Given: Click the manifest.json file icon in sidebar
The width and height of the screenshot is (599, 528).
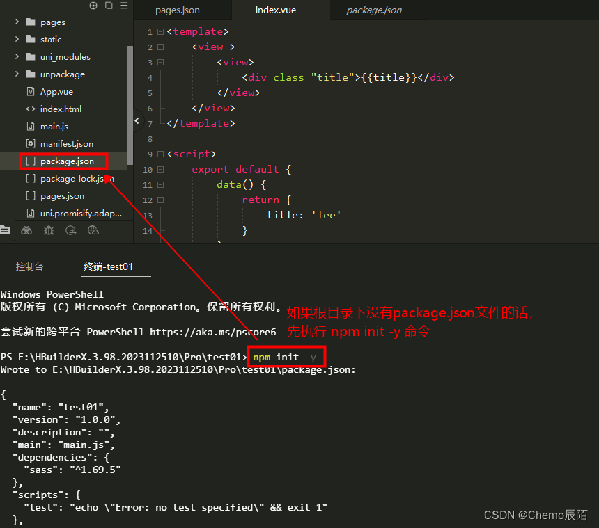Looking at the screenshot, I should click(31, 143).
